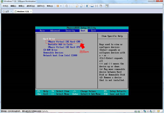Click the CD/DVD drive status icon
The image size is (164, 113).
[x=142, y=111]
